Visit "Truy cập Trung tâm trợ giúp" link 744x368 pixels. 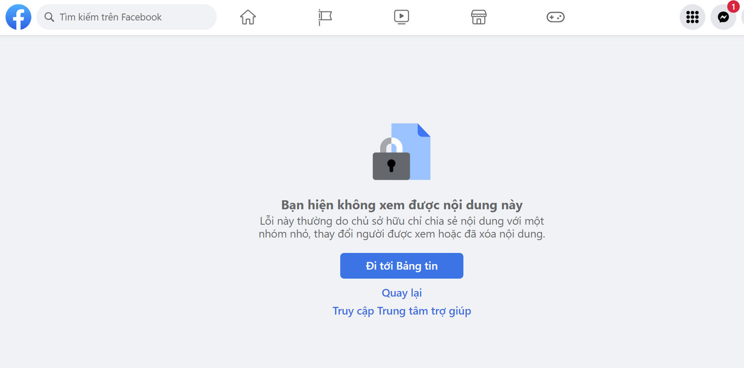[x=401, y=311]
